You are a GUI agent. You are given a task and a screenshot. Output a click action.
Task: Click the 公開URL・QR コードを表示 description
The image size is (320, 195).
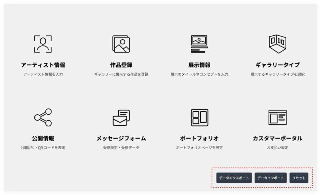pyautogui.click(x=43, y=148)
